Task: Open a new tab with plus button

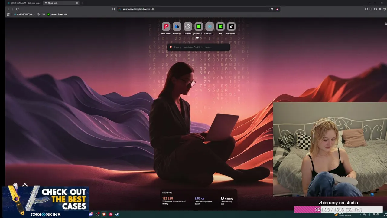Action: point(83,3)
